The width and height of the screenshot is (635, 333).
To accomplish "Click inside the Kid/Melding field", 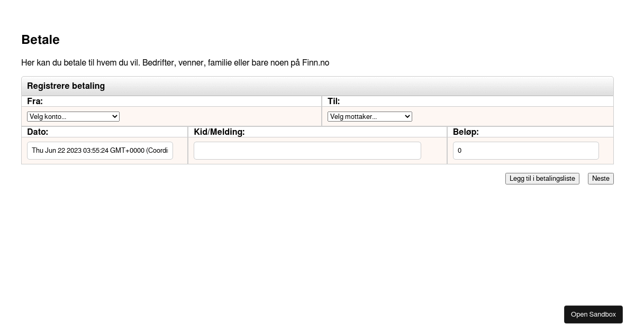I will [x=307, y=151].
